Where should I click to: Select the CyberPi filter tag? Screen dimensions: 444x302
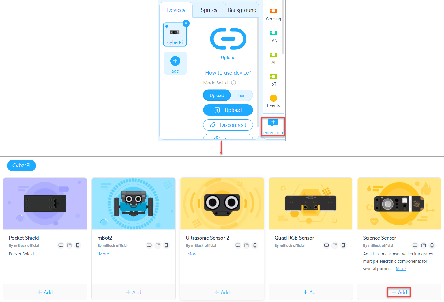22,166
